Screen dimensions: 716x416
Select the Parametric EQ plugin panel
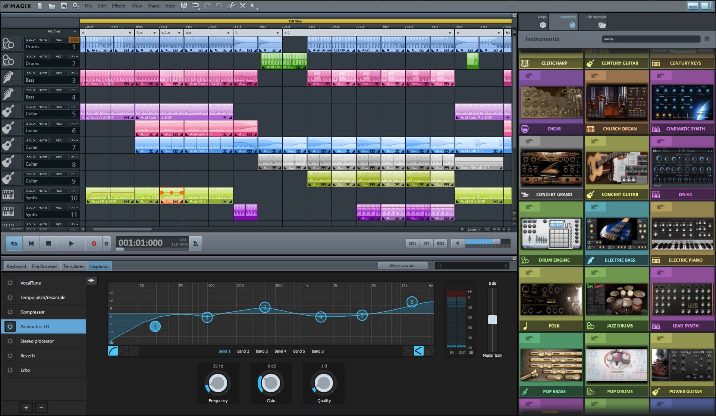click(44, 326)
